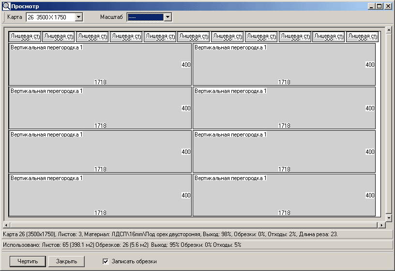The width and height of the screenshot is (395, 271).
Task: Toggle the Записать обрезки checkbox
Action: pyautogui.click(x=106, y=261)
